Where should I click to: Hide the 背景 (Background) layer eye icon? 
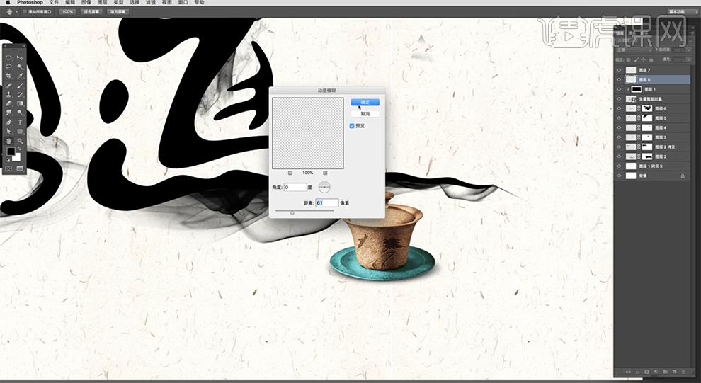[x=619, y=176]
